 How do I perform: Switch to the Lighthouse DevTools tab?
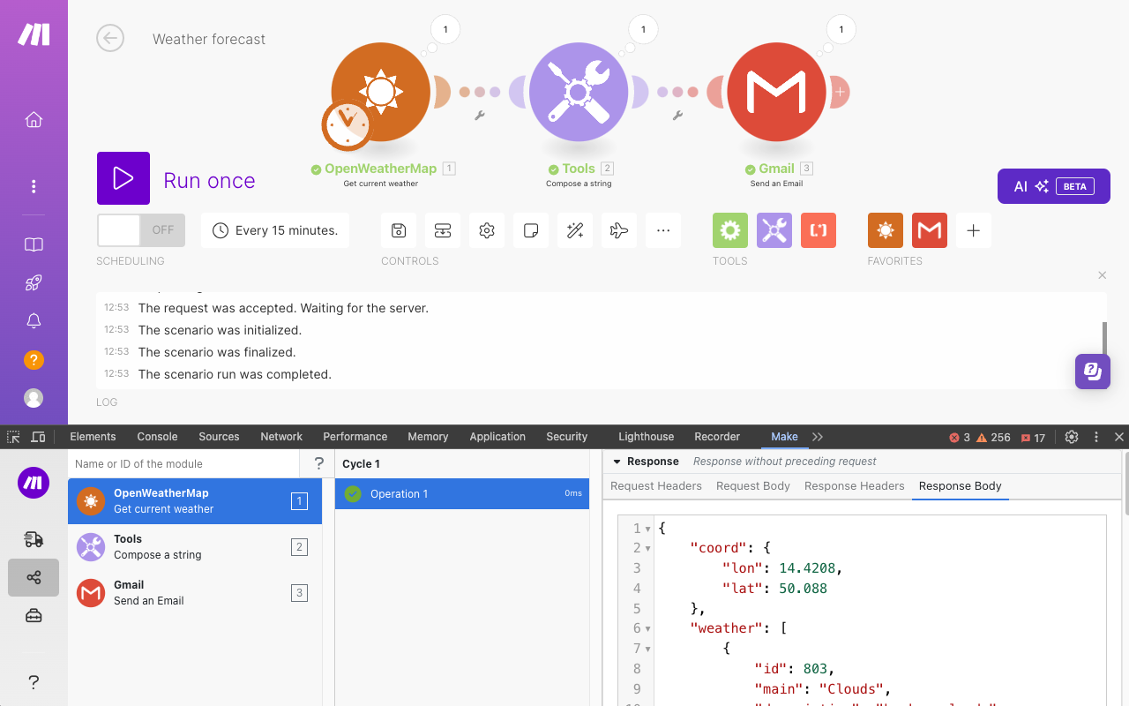[646, 437]
